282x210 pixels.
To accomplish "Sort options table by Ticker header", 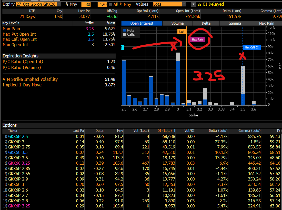I will [13, 131].
